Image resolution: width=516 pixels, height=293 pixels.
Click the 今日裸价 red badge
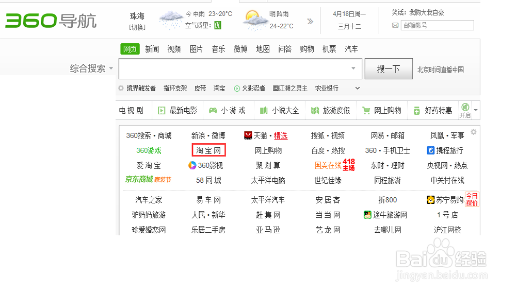pos(472,199)
